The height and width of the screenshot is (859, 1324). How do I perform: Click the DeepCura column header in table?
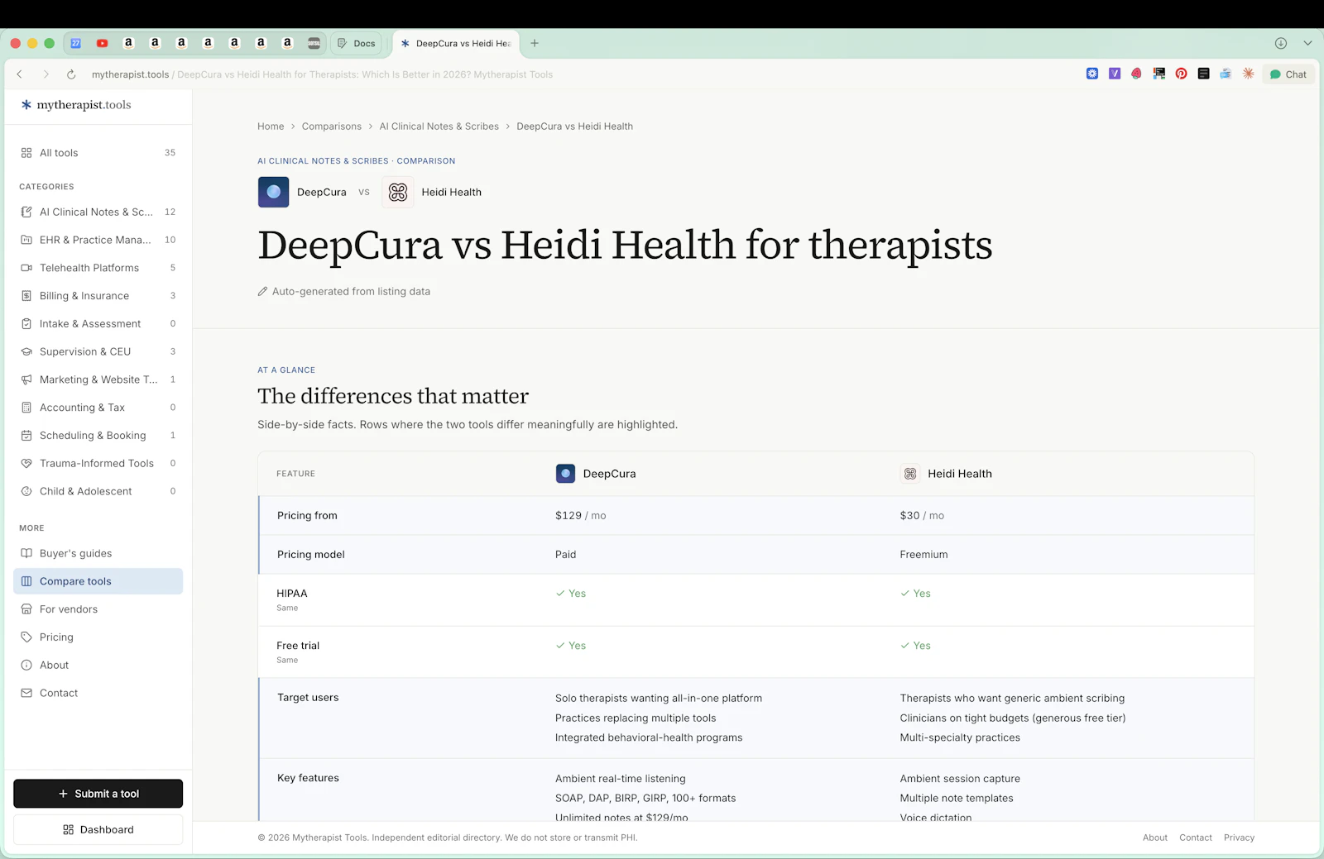(596, 474)
